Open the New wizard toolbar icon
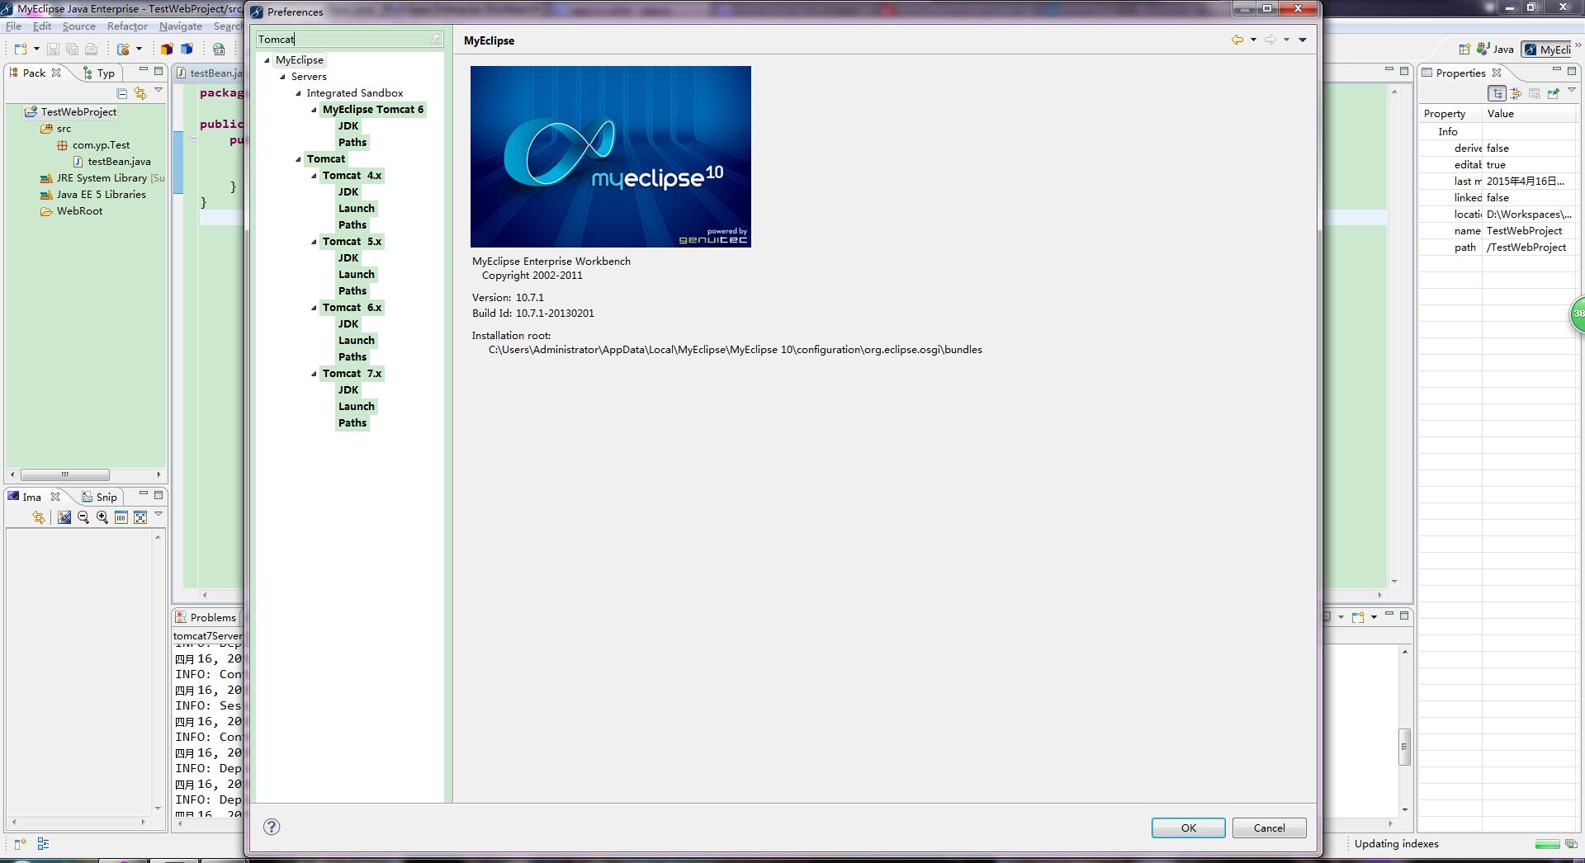This screenshot has height=863, width=1585. (x=21, y=50)
